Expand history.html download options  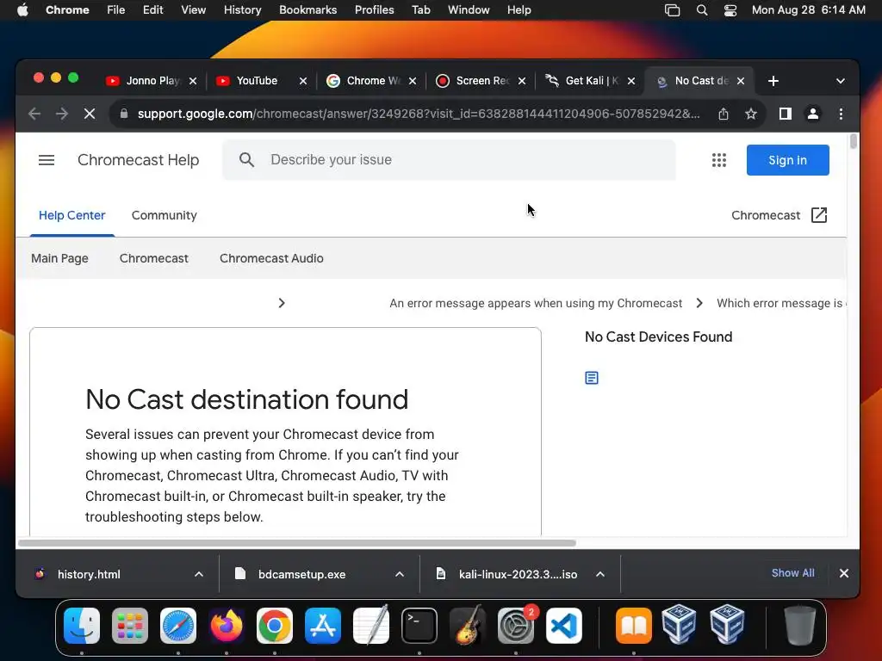[x=199, y=574]
